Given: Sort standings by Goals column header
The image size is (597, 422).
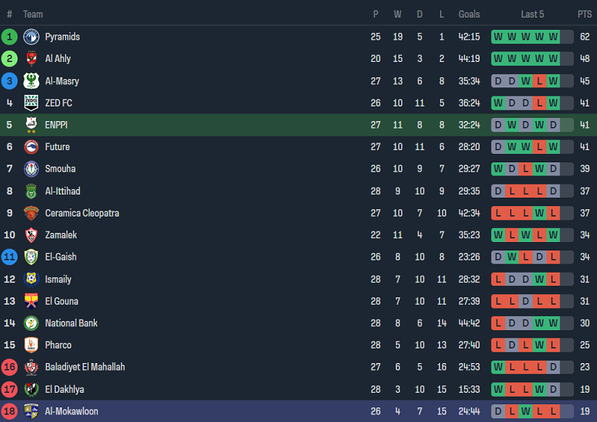Looking at the screenshot, I should coord(469,15).
